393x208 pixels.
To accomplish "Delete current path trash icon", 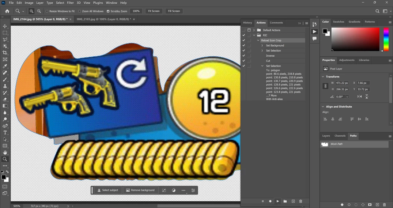I will (385, 205).
